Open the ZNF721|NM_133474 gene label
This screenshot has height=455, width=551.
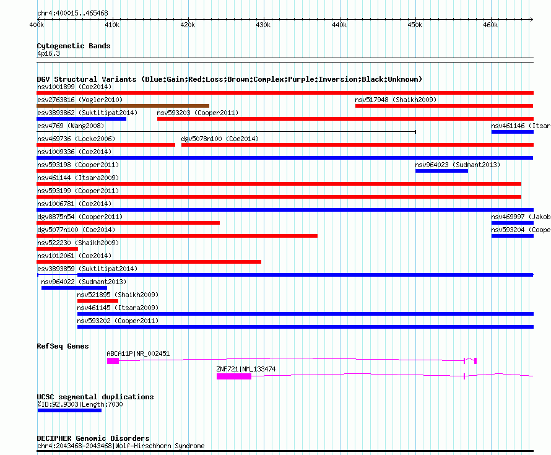click(x=246, y=370)
